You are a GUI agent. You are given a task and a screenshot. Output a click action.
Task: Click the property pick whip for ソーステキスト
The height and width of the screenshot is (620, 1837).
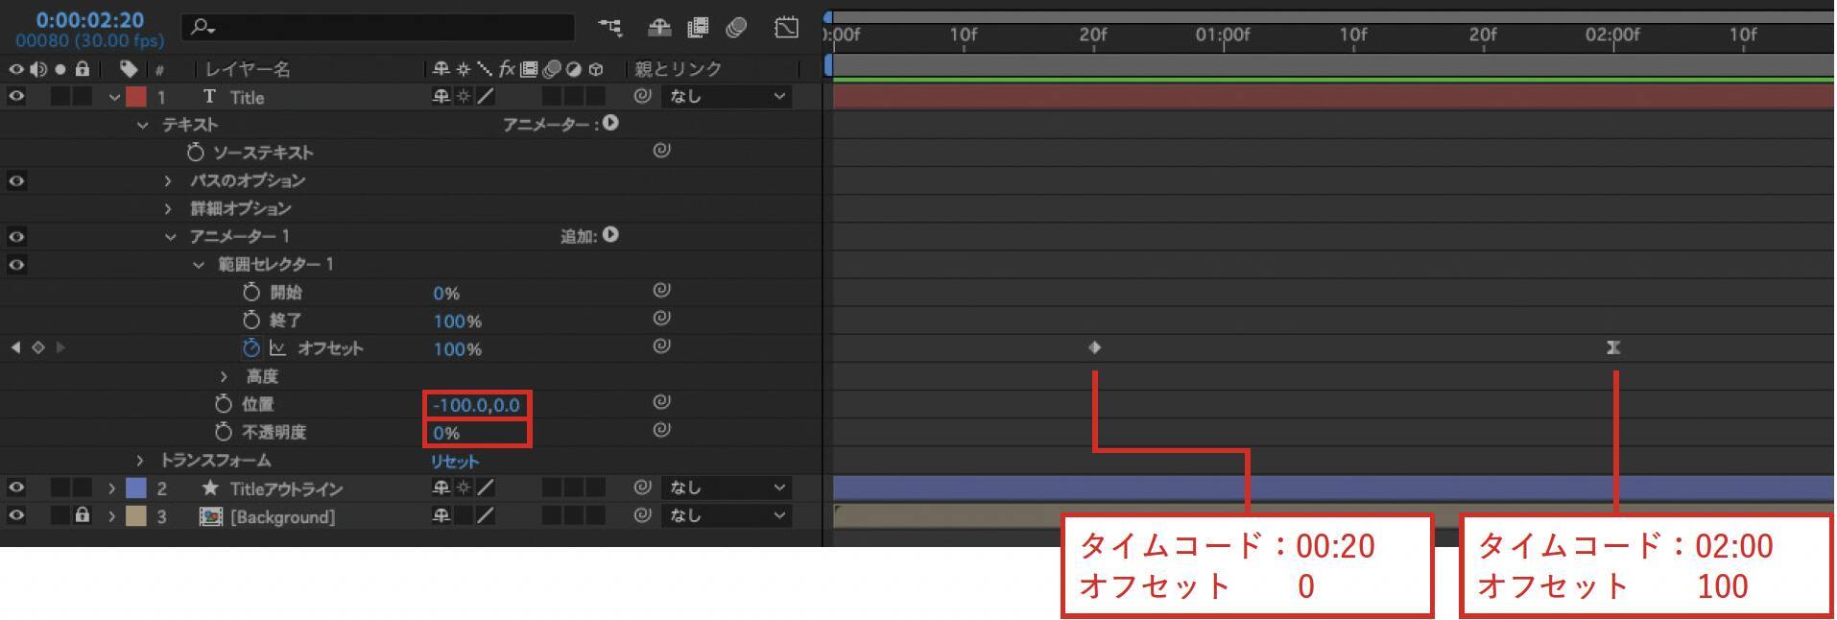pos(661,151)
